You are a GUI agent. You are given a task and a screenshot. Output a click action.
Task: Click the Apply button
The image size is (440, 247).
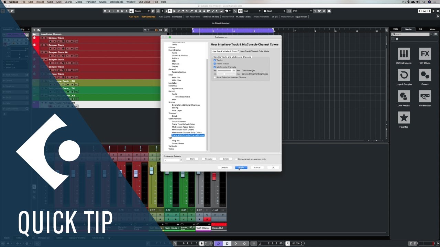241,167
